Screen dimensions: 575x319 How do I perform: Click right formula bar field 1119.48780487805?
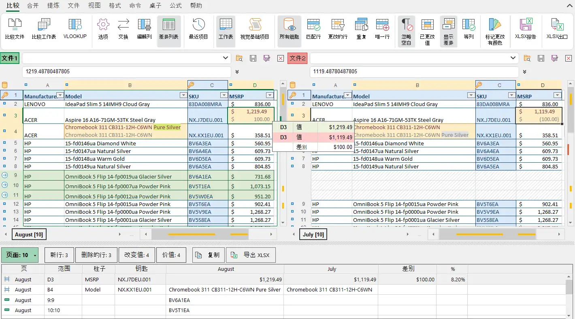pyautogui.click(x=414, y=72)
